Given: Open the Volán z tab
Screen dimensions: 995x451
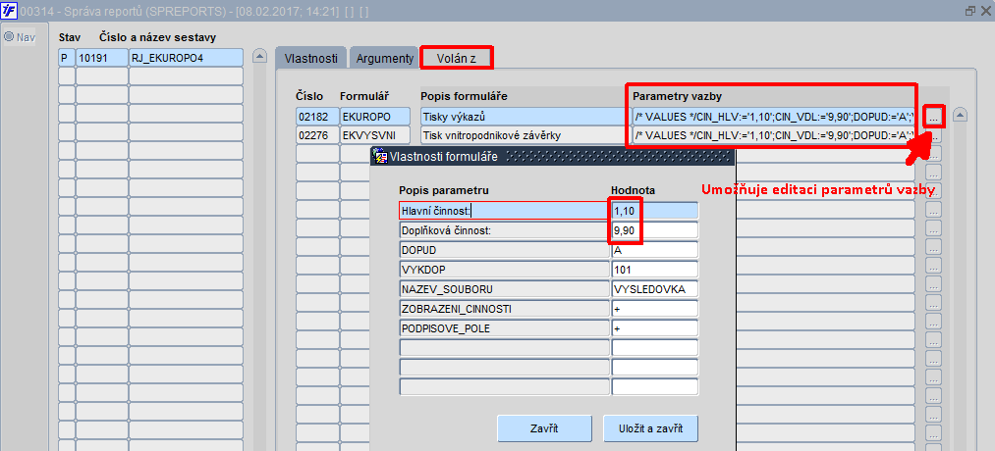Looking at the screenshot, I should point(457,58).
